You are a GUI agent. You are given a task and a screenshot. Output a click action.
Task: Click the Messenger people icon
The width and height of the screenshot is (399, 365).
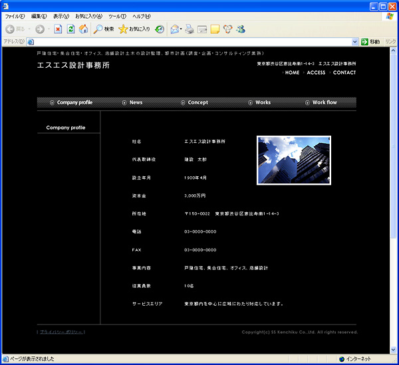click(241, 29)
